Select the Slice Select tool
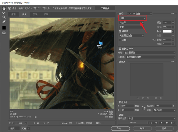This screenshot has height=132, width=178. click(4, 13)
